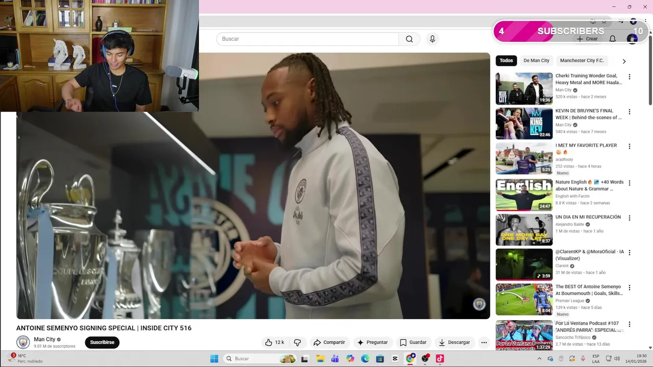The image size is (653, 367).
Task: Open taskbar weather widget 16°C
Action: coord(24,358)
